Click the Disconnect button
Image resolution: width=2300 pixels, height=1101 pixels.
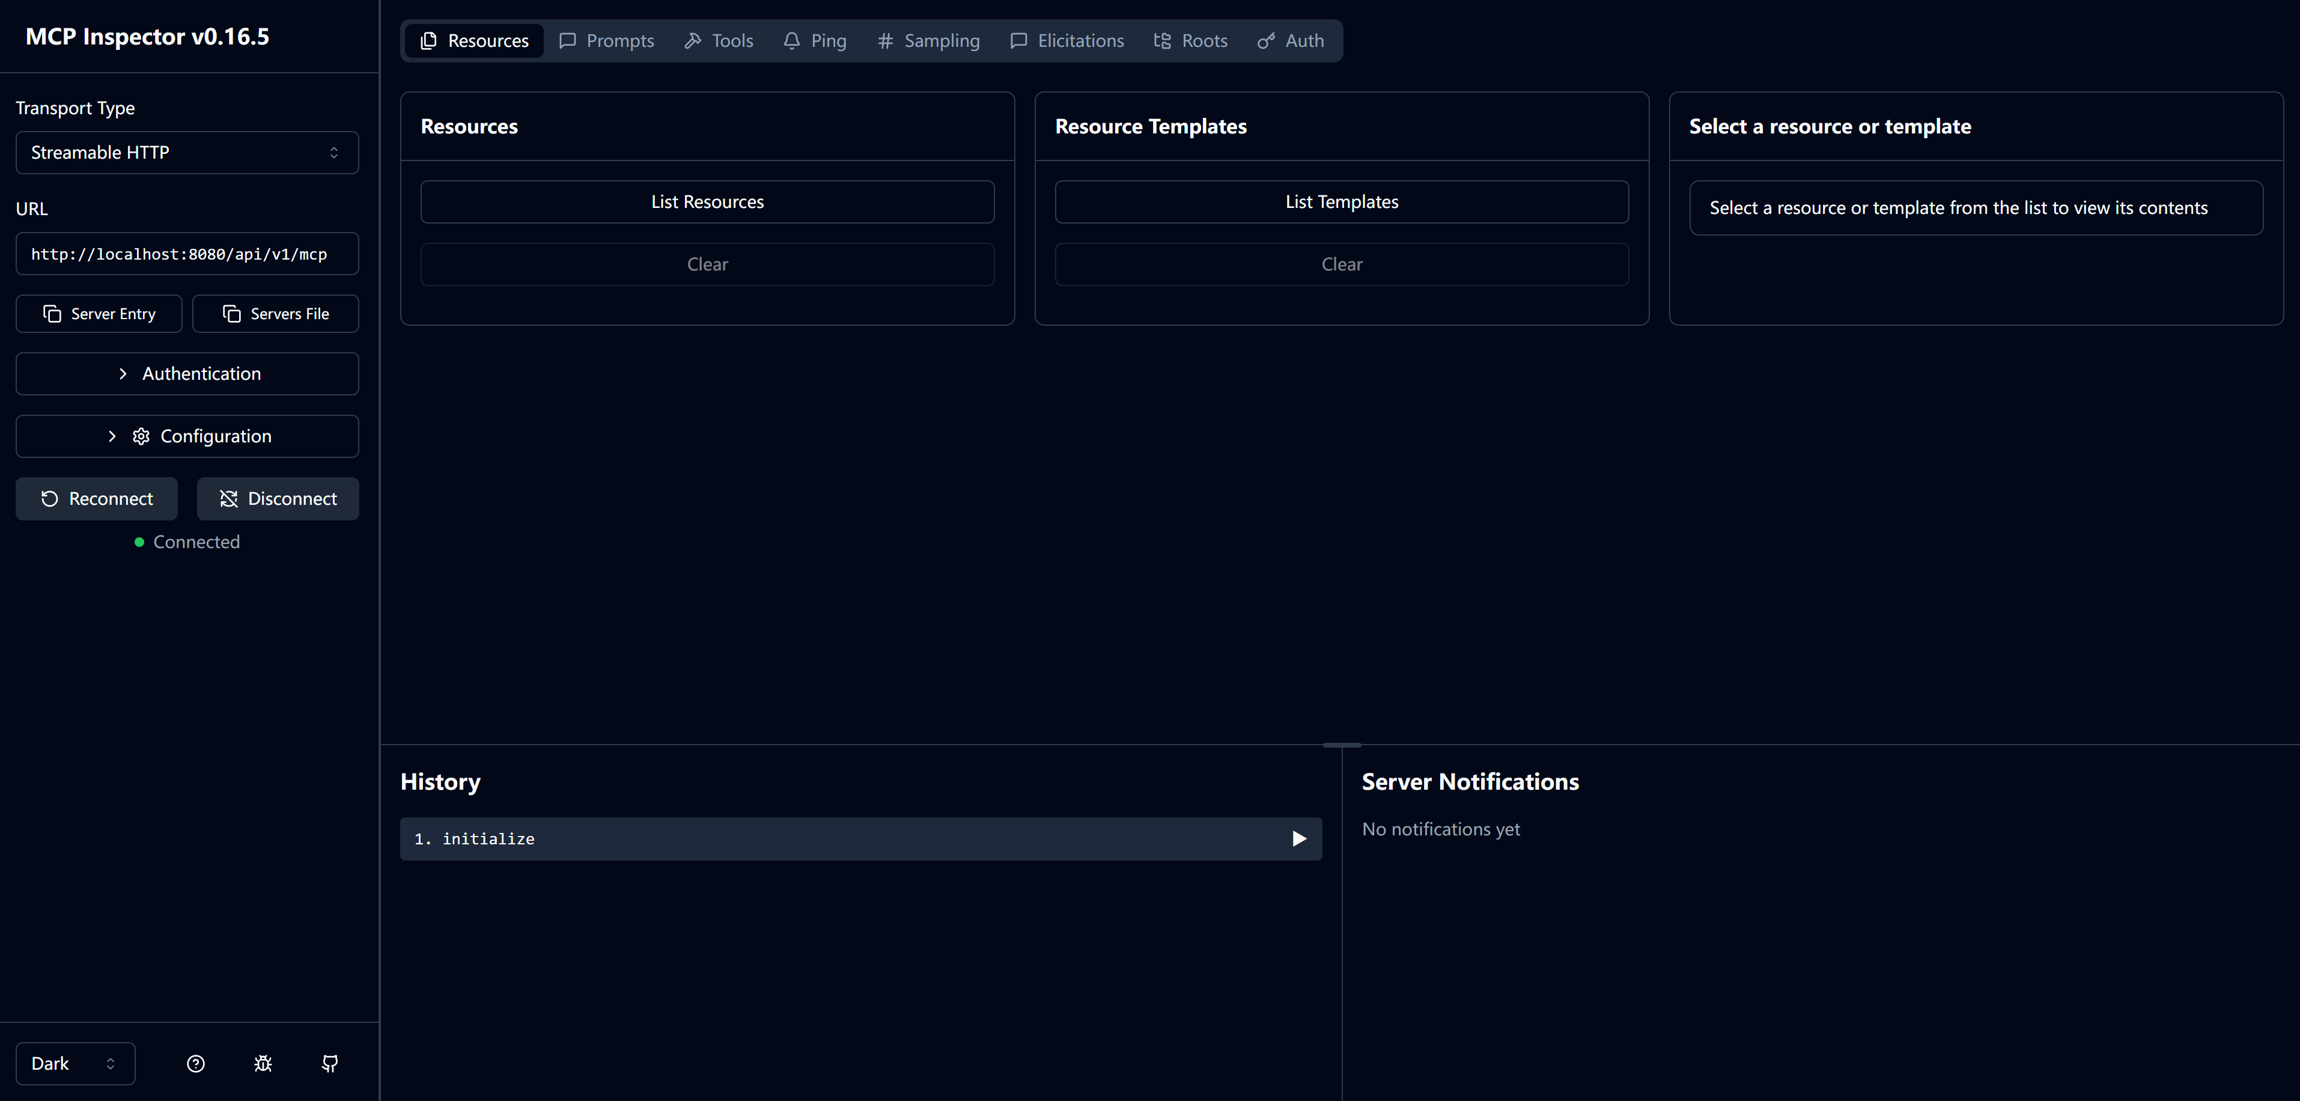(278, 498)
